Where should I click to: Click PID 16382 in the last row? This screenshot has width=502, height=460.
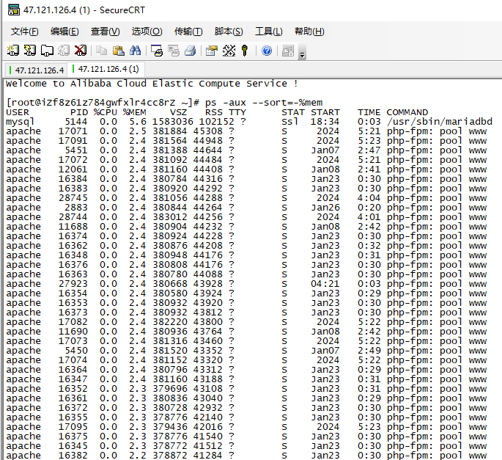coord(73,455)
